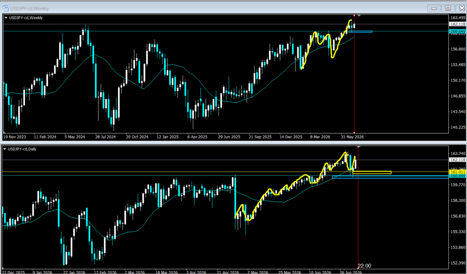Image resolution: width=467 pixels, height=274 pixels.
Task: Click the 29 Jun 2025 date on Weekly axis
Action: [229, 137]
